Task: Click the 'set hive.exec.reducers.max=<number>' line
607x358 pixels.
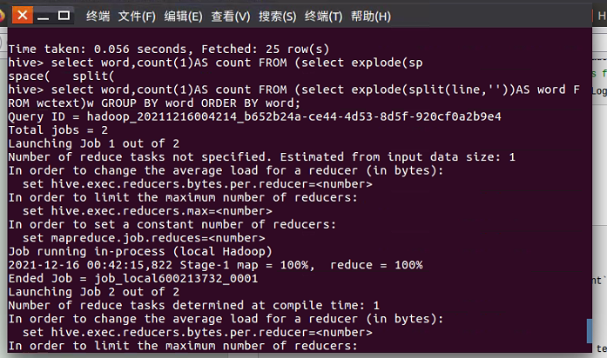Action: 147,211
